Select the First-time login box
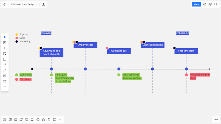The height and width of the screenshot is (124, 221). coord(186,51)
